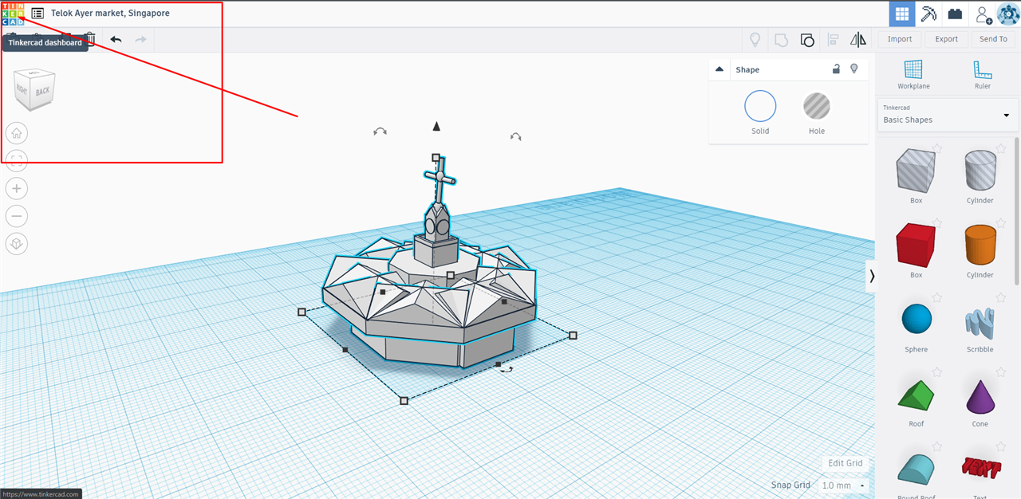Open the Tinkercad dashboard logo
The image size is (1021, 499).
coord(14,14)
